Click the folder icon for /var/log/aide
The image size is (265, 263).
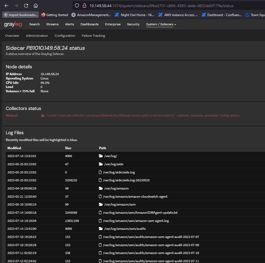coord(101,164)
